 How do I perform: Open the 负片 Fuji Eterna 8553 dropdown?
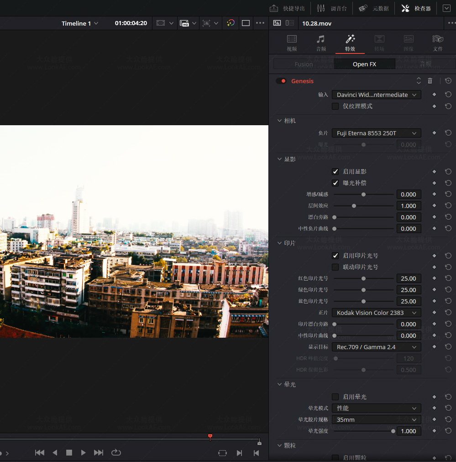coord(376,133)
